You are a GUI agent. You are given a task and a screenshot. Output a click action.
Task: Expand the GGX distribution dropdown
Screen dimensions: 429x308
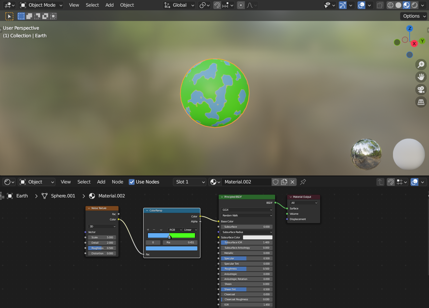point(247,210)
